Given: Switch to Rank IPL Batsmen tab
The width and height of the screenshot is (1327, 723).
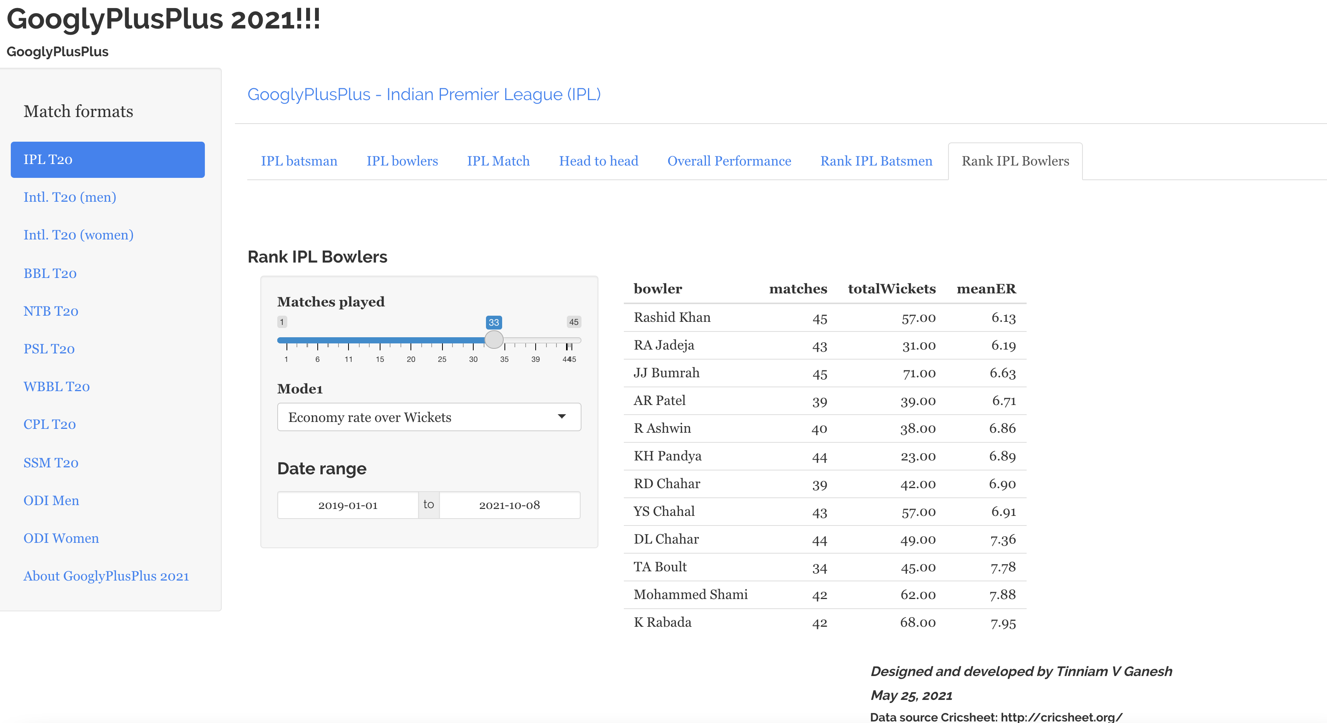Looking at the screenshot, I should click(876, 161).
